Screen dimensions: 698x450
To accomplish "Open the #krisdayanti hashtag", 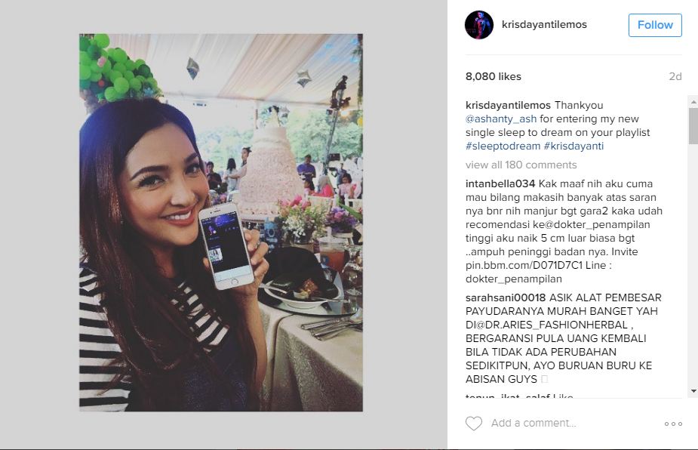I will (573, 146).
